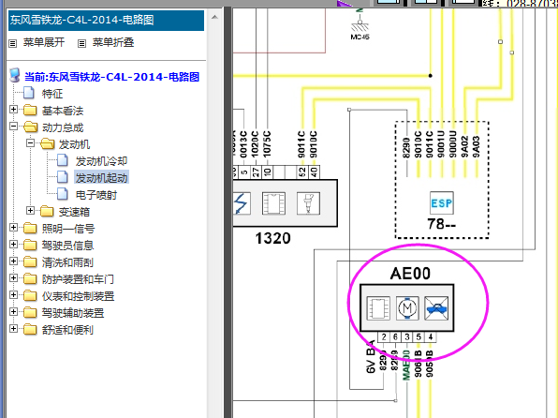Image resolution: width=558 pixels, height=418 pixels.
Task: Click the page icon next to 发动机起动
Action: pos(63,177)
